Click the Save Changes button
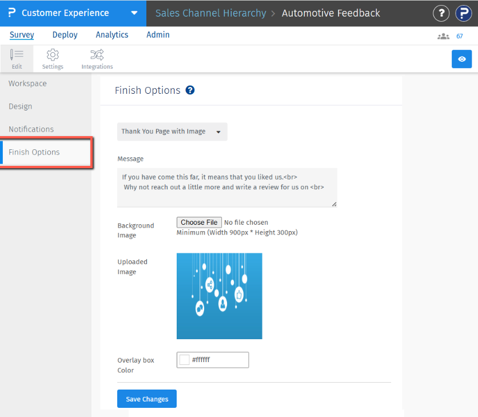The height and width of the screenshot is (417, 478). point(147,399)
